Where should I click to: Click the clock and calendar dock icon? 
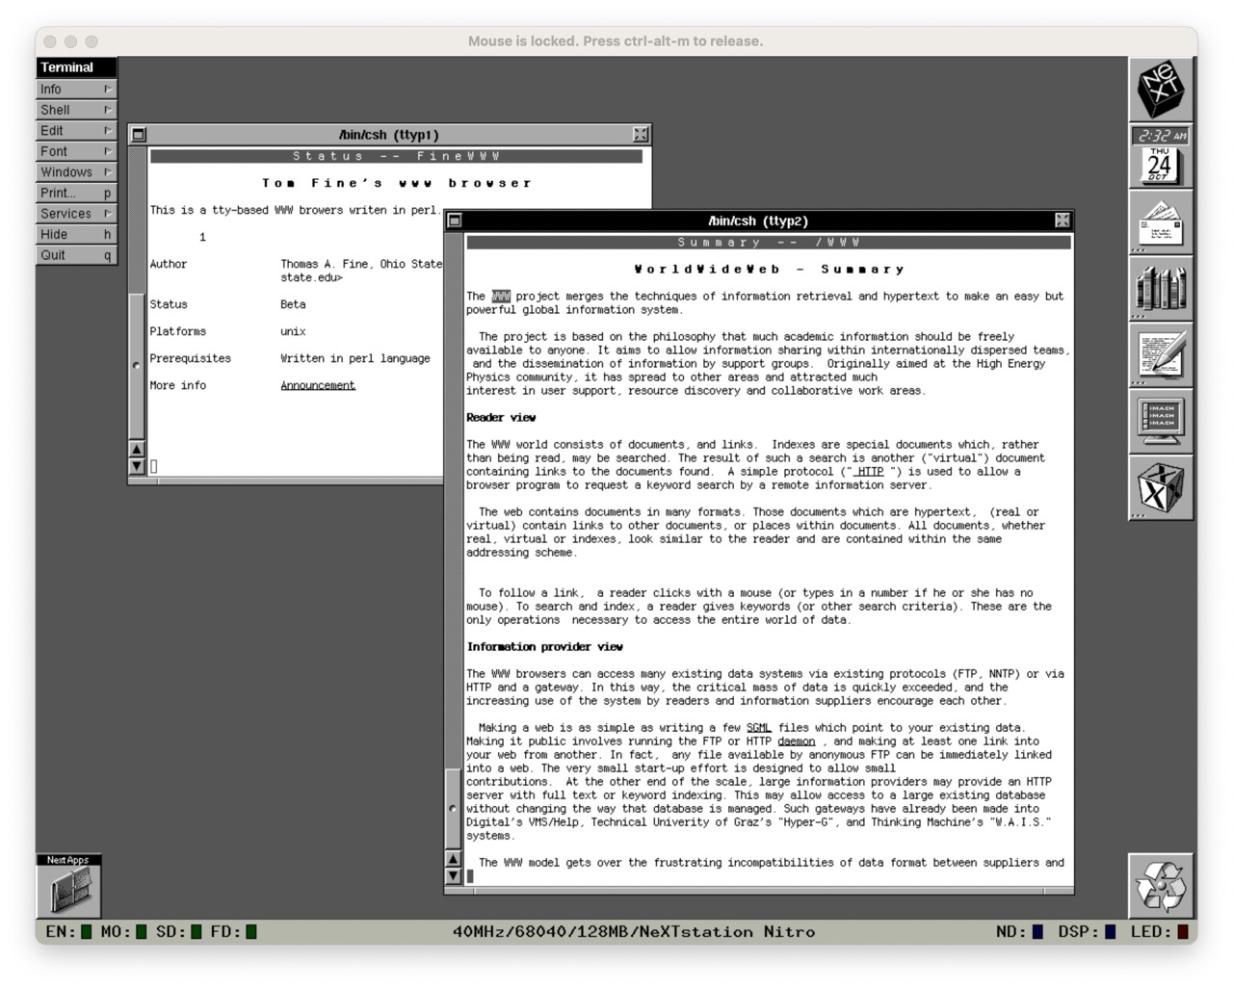(x=1161, y=156)
